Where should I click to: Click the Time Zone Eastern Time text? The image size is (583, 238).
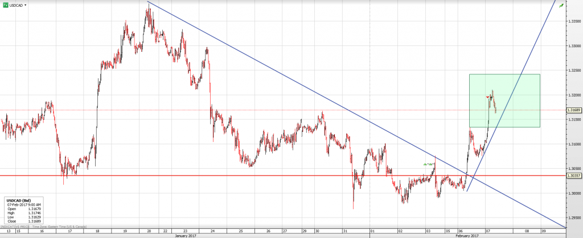tap(61, 227)
